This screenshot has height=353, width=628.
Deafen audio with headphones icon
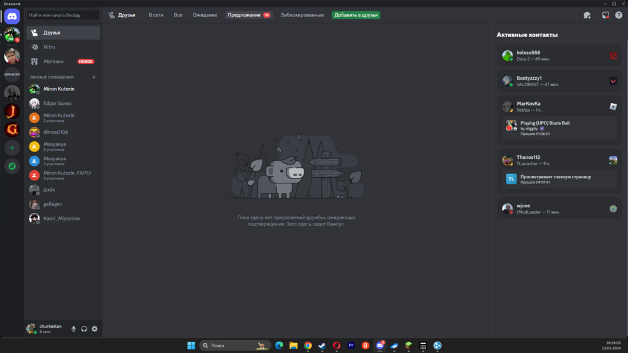click(x=84, y=329)
